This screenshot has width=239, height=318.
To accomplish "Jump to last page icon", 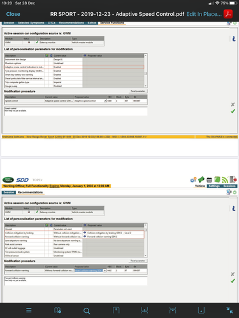I will pos(201,310).
